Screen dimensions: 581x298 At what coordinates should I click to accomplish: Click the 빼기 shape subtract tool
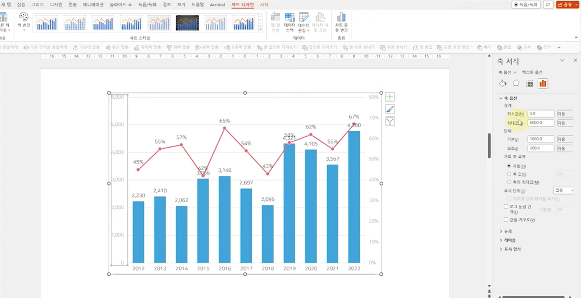point(484,47)
